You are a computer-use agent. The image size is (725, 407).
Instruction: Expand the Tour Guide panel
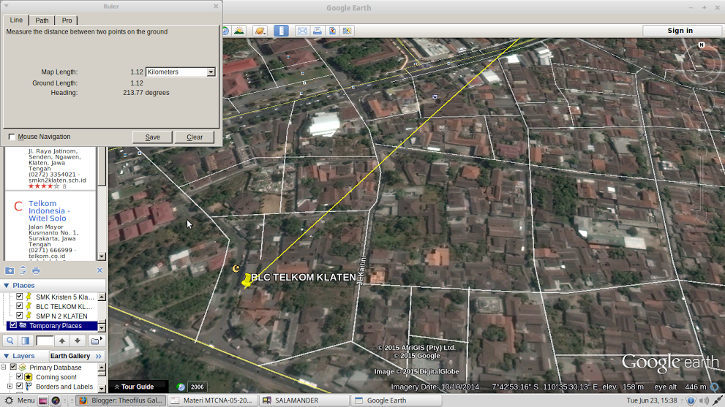point(134,387)
